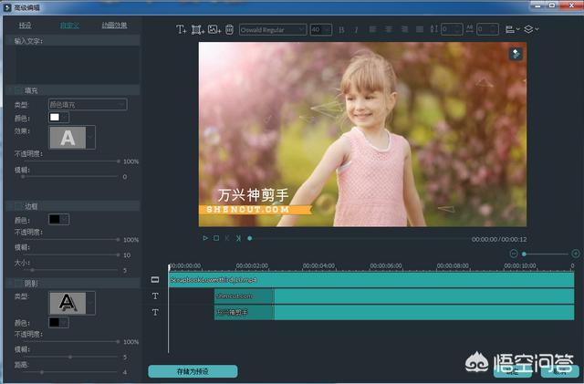Open the Oswald Regular font dropdown

tap(273, 29)
